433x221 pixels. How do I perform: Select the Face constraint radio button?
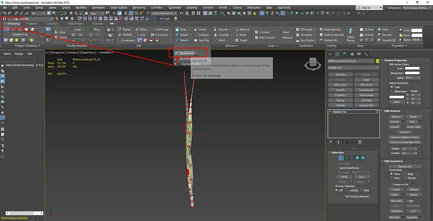pyautogui.click(x=392, y=178)
